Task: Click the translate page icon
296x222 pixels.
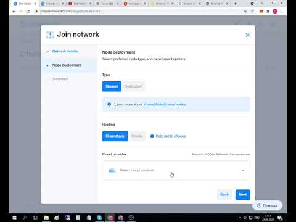Action: [x=245, y=11]
